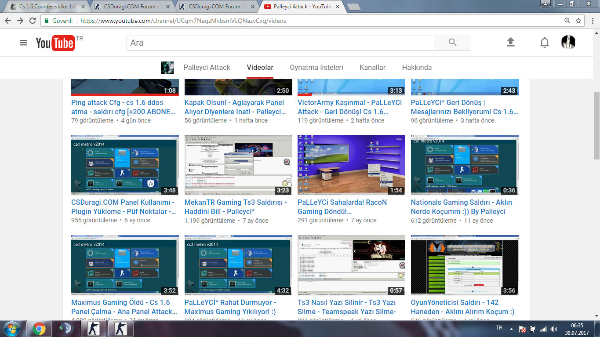Open the Hakkında tab
Viewport: 600px width, 337px height.
click(x=417, y=68)
